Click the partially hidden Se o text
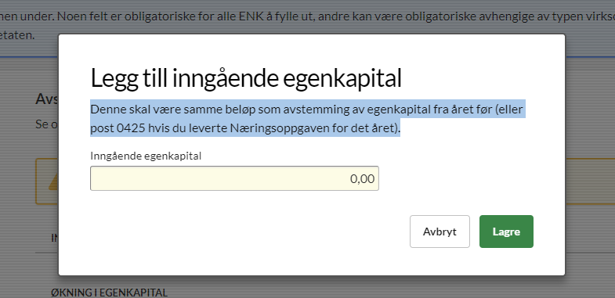 47,124
